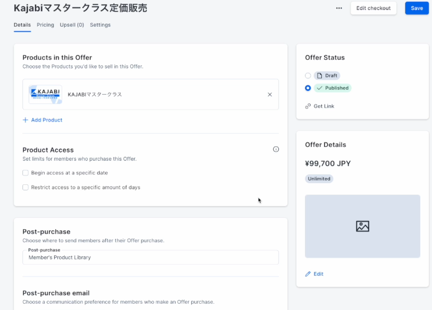Click the pencil icon next to Edit
Image resolution: width=432 pixels, height=310 pixels.
(x=308, y=274)
